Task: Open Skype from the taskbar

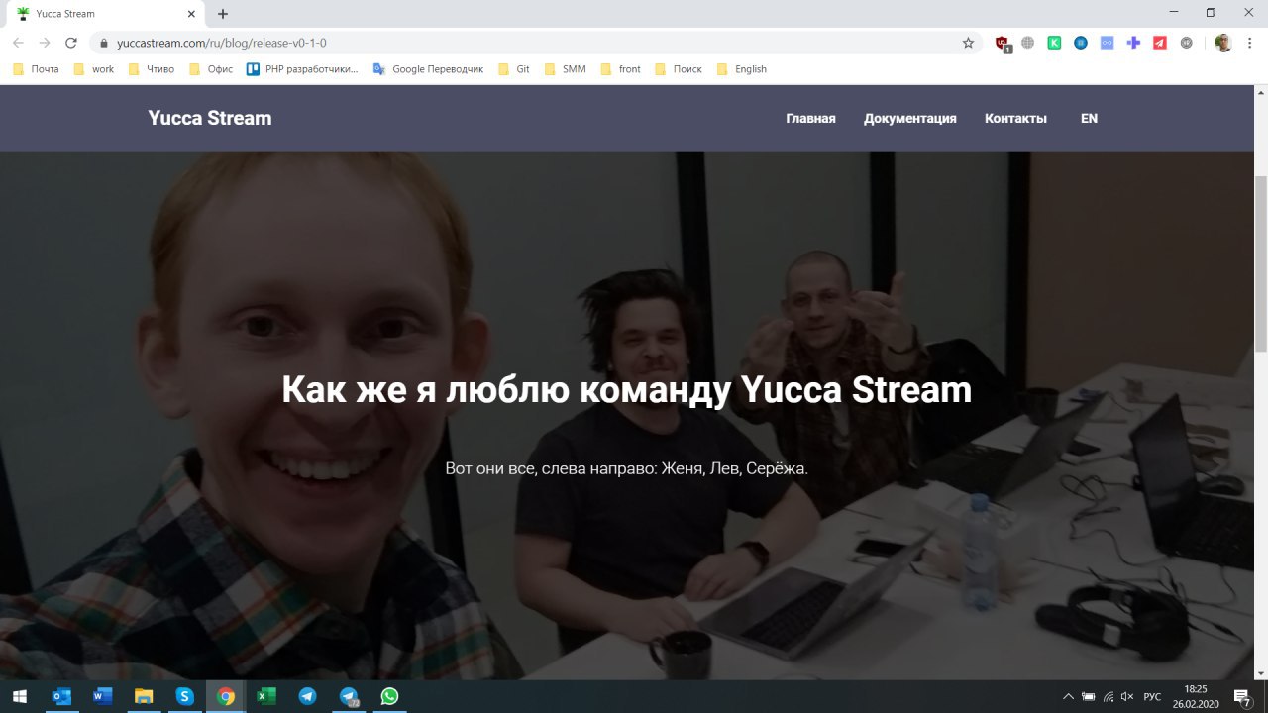Action: tap(184, 696)
